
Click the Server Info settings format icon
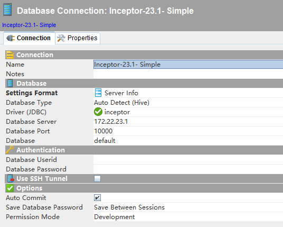(x=98, y=93)
